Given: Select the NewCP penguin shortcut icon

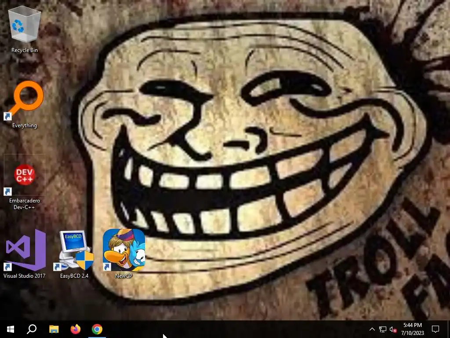Looking at the screenshot, I should [x=123, y=250].
